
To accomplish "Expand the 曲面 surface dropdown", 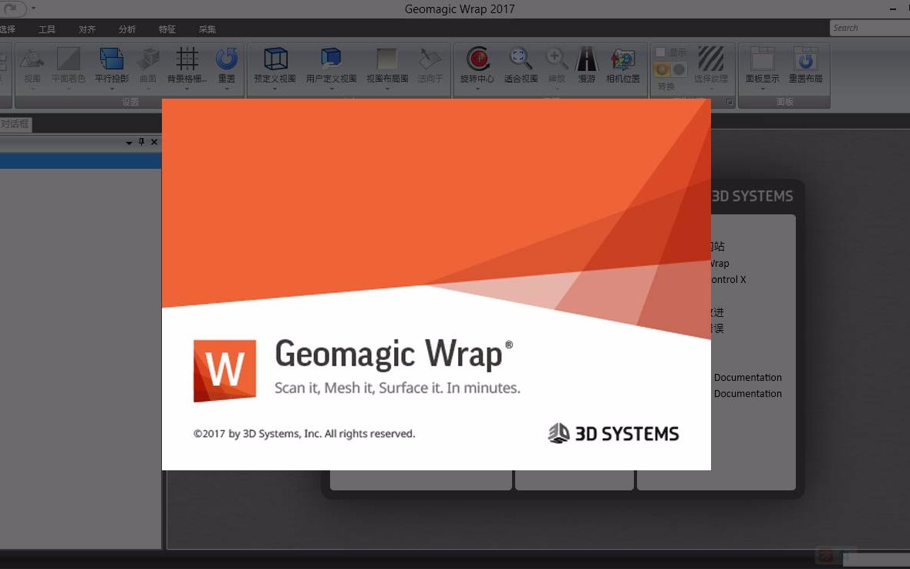I will (x=148, y=89).
